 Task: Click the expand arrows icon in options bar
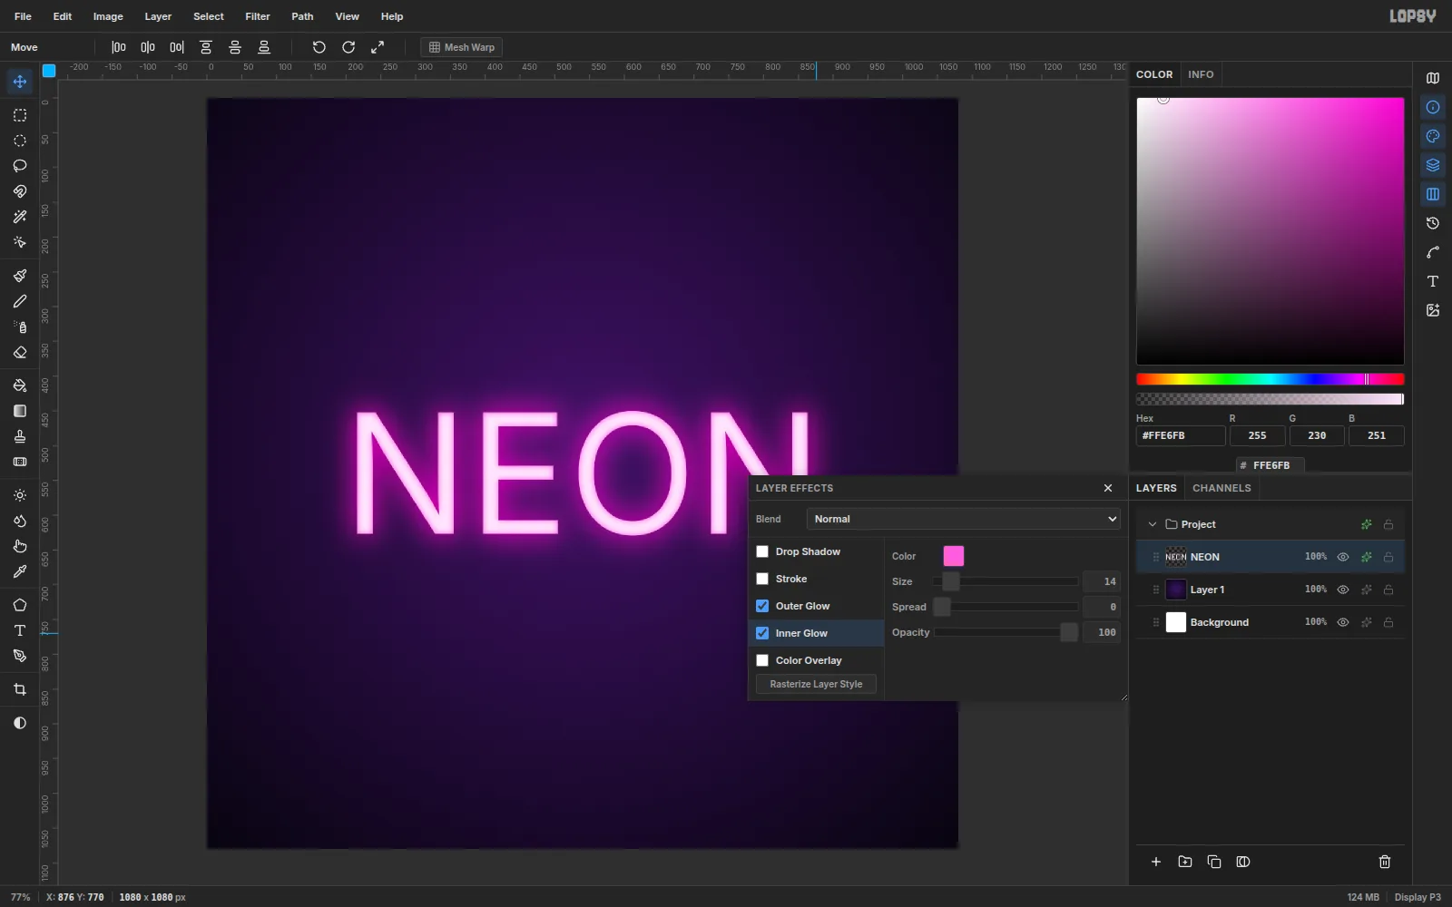378,47
